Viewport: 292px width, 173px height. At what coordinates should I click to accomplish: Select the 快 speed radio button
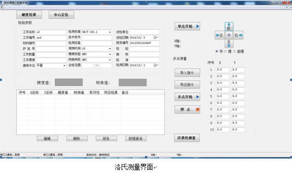click(217, 52)
